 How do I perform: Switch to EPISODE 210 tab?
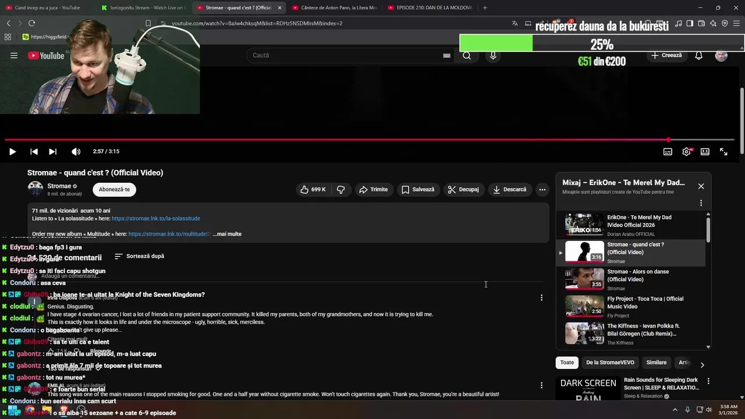(x=430, y=8)
